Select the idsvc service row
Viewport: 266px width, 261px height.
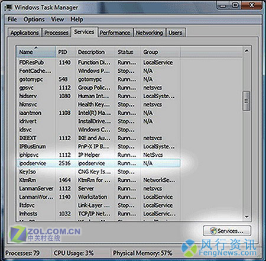98,130
